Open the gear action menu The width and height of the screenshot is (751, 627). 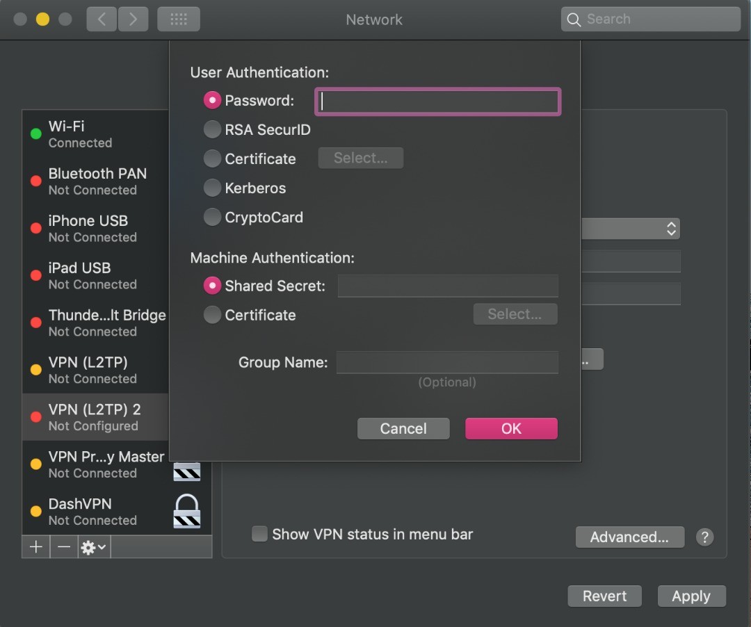pos(94,547)
